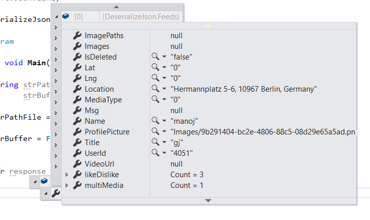The height and width of the screenshot is (220, 370).
Task: Open the magnifier visualizer for Location
Action: pos(155,89)
